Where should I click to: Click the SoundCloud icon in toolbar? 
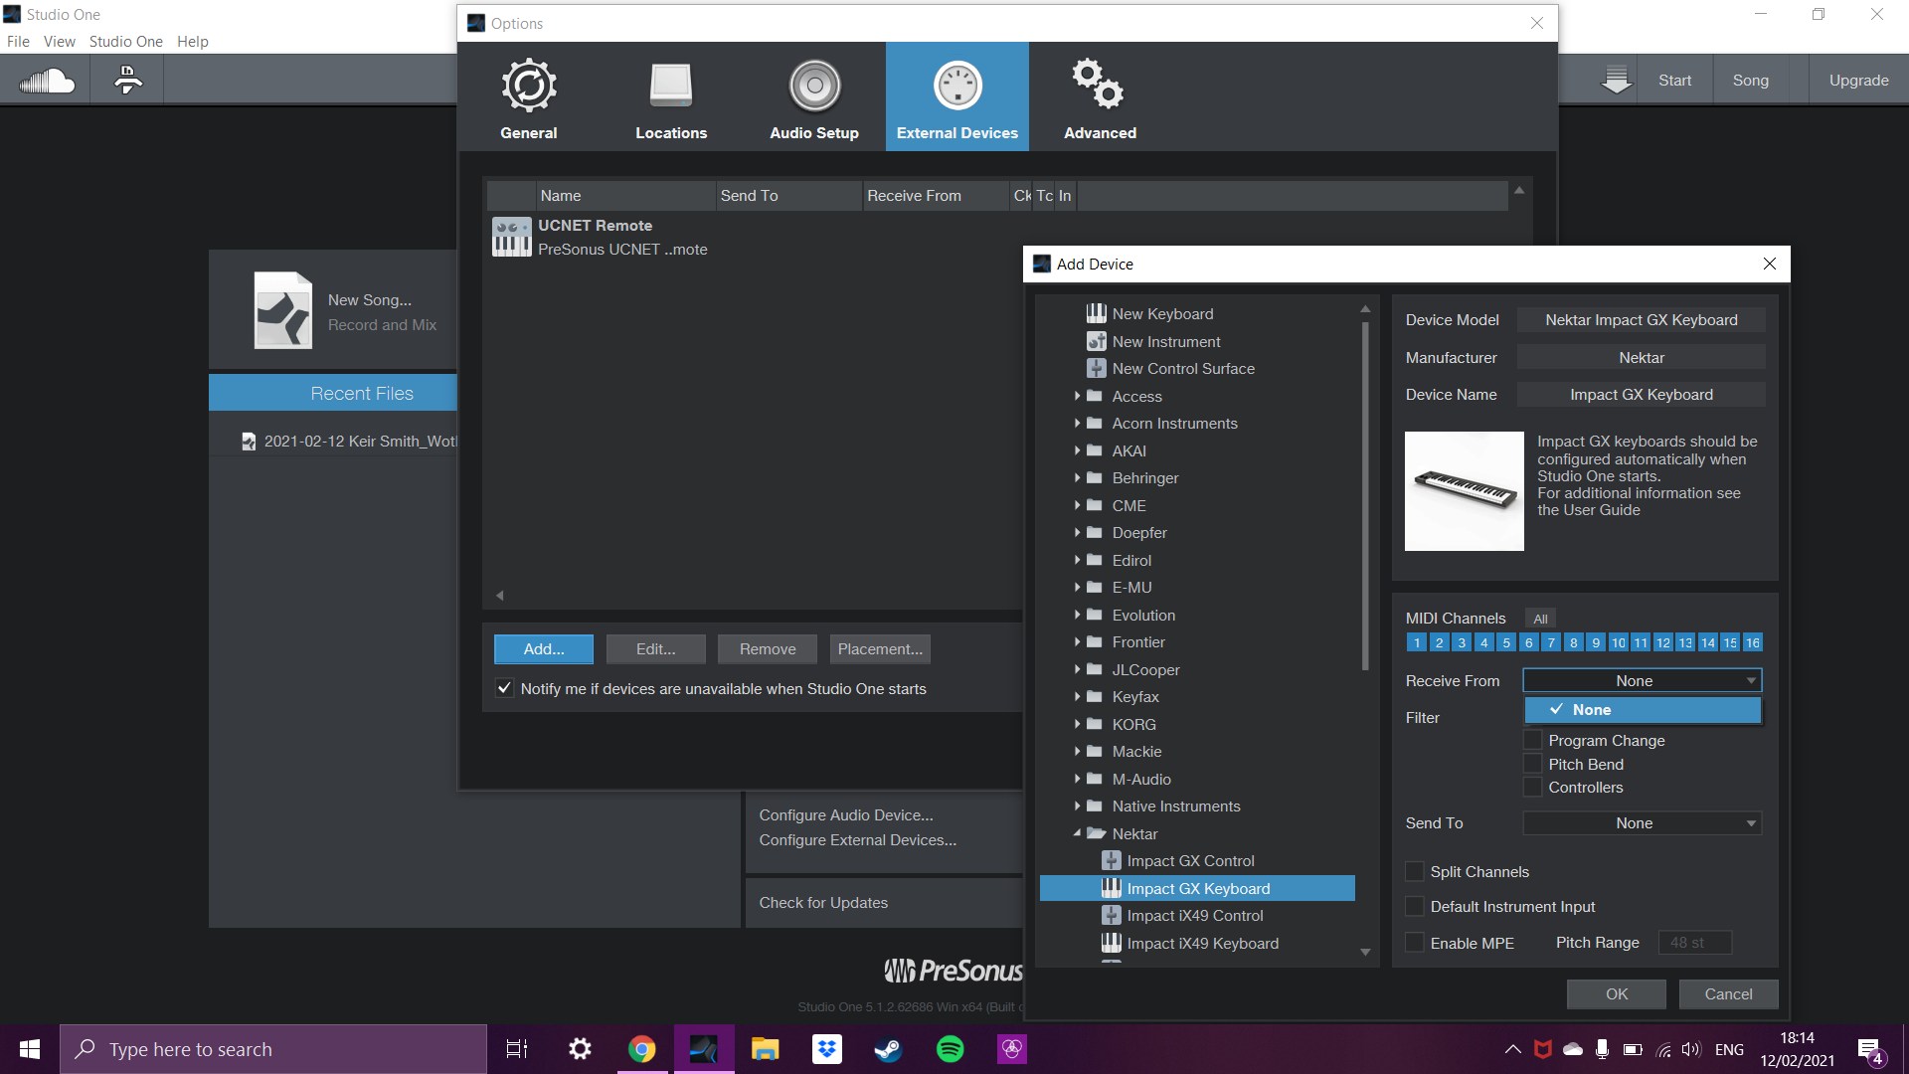click(47, 81)
